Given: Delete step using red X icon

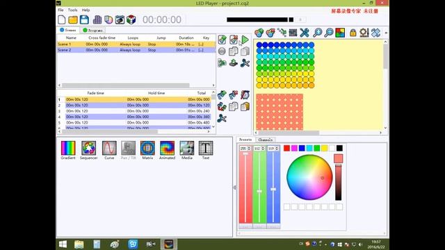Looking at the screenshot, I should 234,95.
